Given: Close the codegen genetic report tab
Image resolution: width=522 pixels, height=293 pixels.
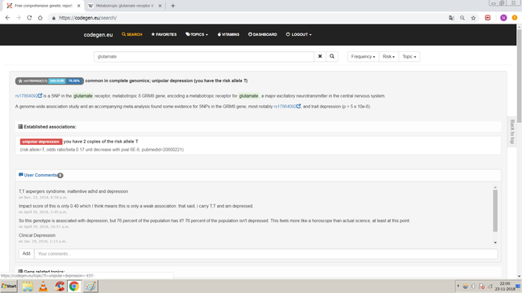Looking at the screenshot, I should (x=79, y=6).
